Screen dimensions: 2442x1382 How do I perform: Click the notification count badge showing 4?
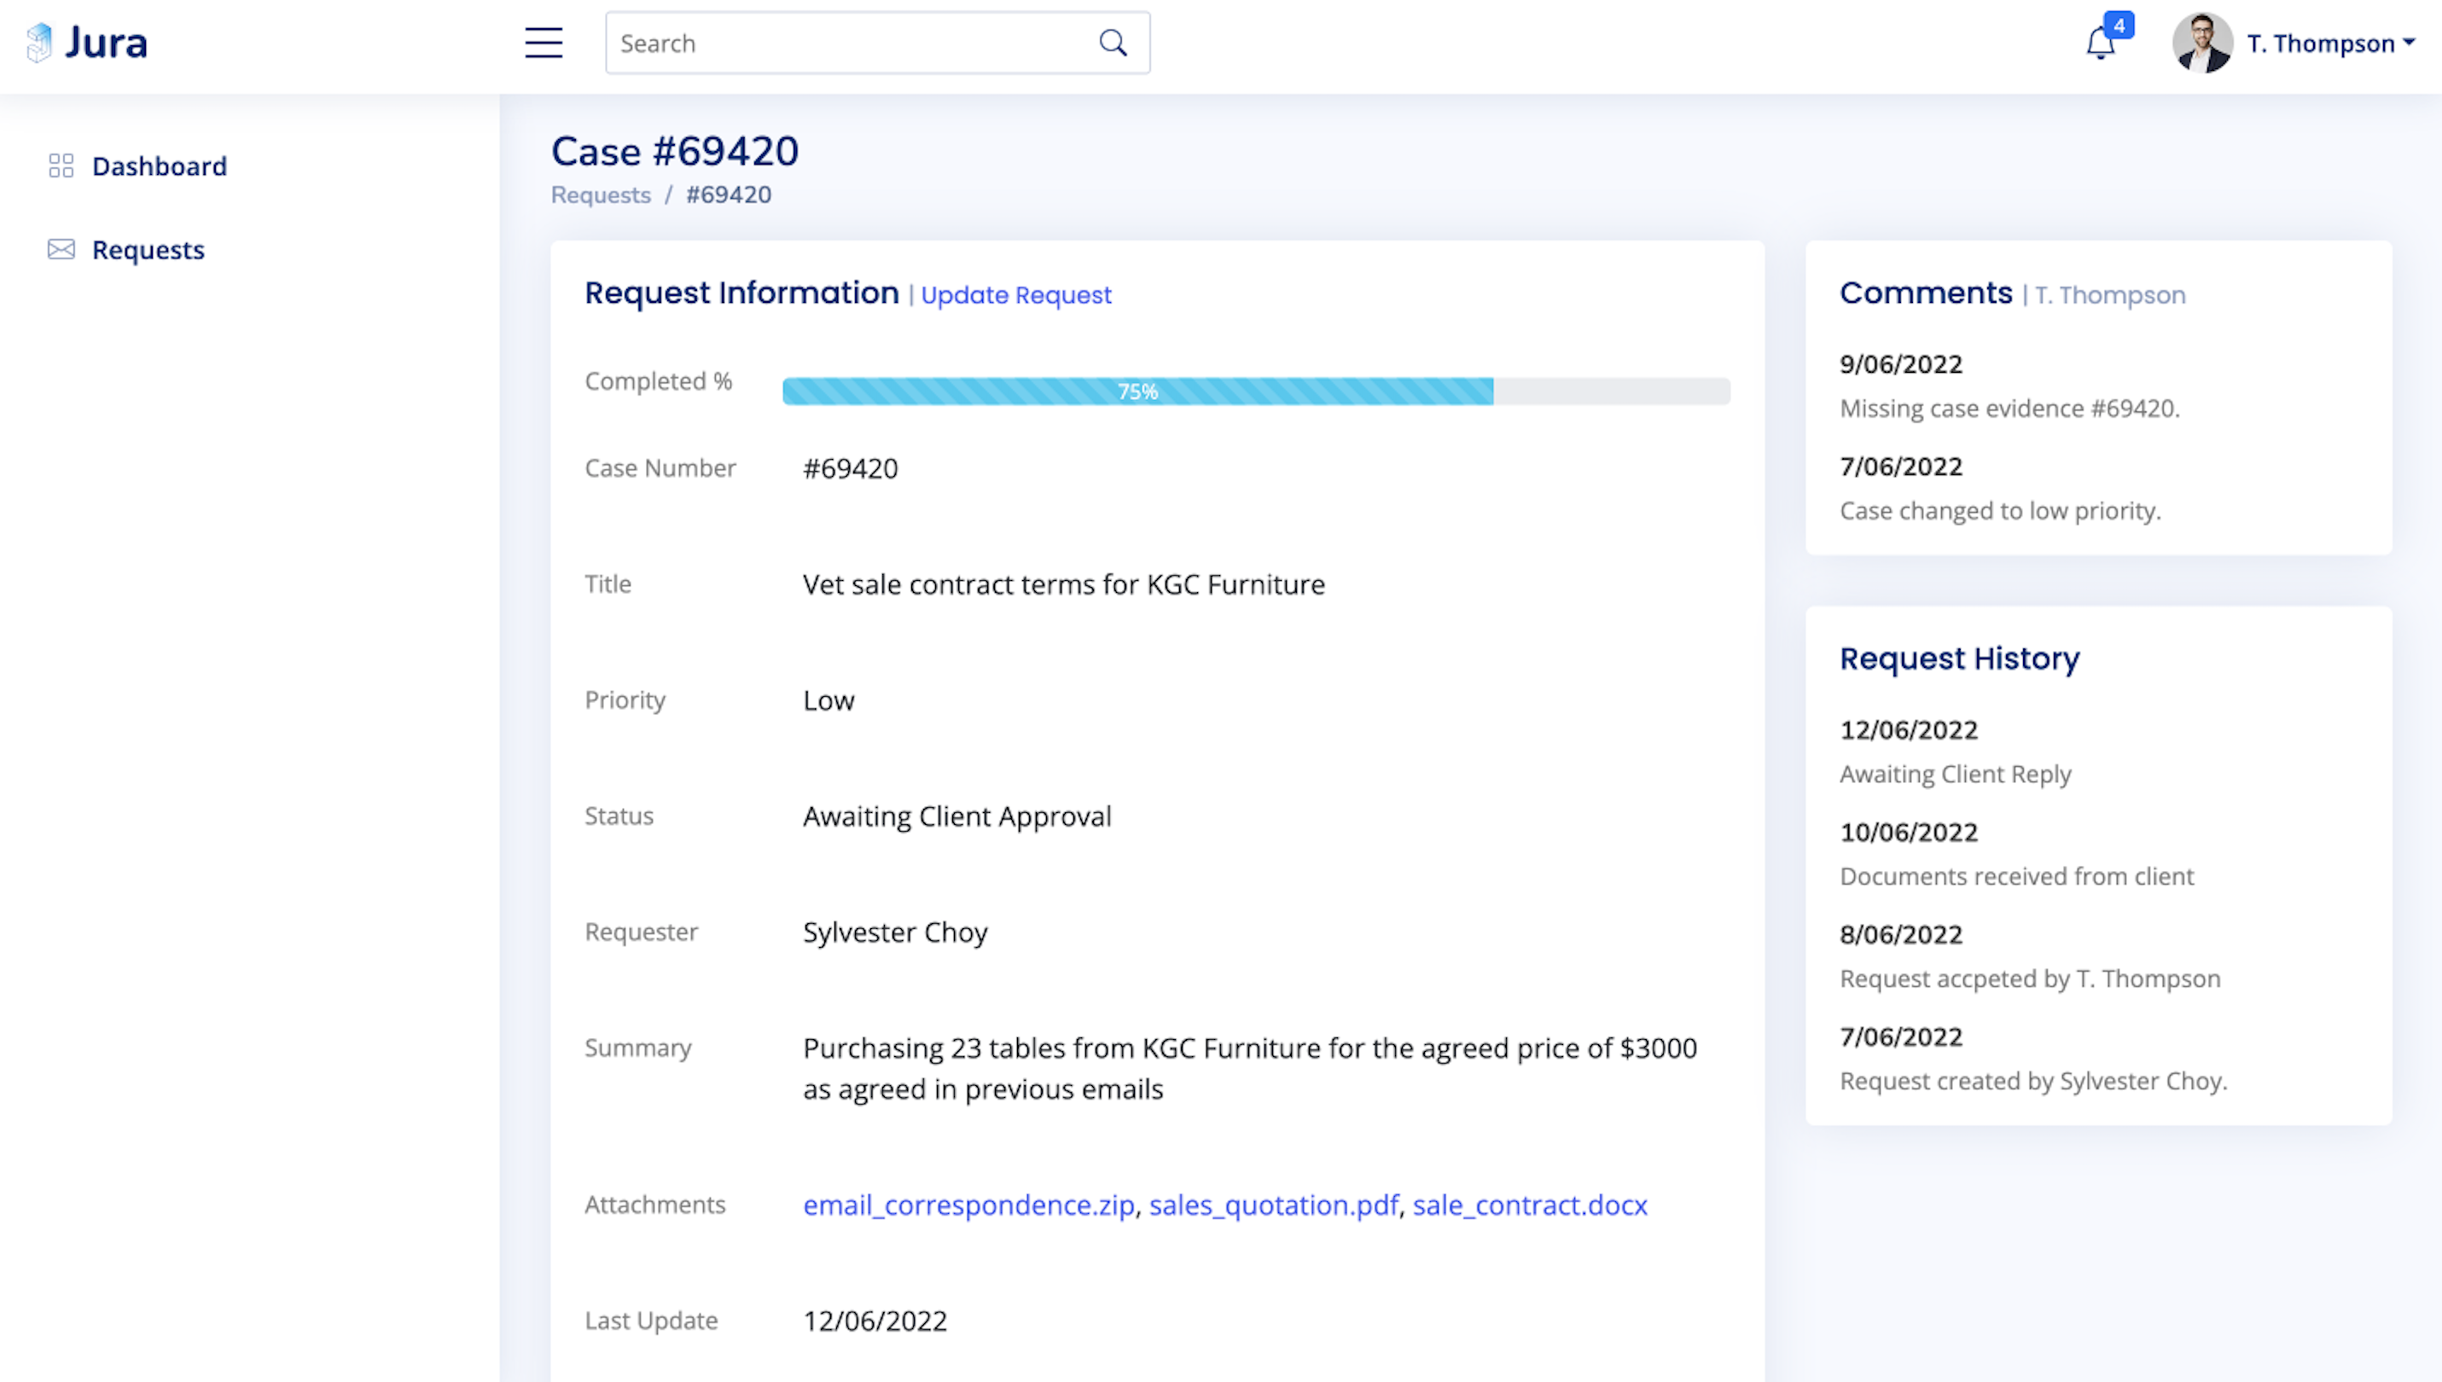click(x=2119, y=25)
